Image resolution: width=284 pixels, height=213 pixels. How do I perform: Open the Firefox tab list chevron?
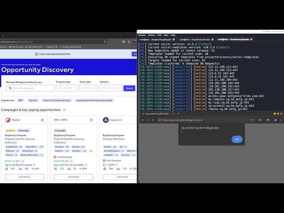122,35
